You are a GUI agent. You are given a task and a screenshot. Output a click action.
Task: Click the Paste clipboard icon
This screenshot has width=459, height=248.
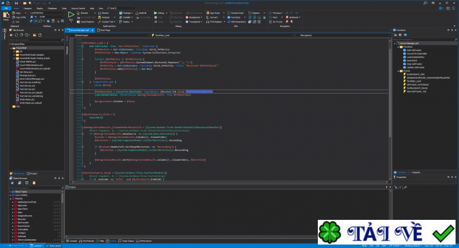(6, 15)
